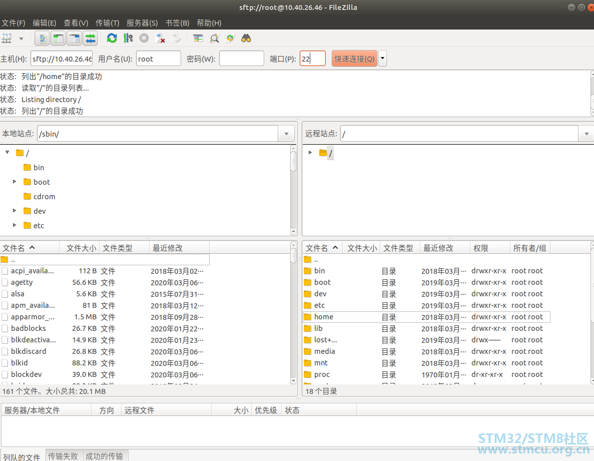Toggle directory comparison icon
594x461 pixels.
click(214, 38)
